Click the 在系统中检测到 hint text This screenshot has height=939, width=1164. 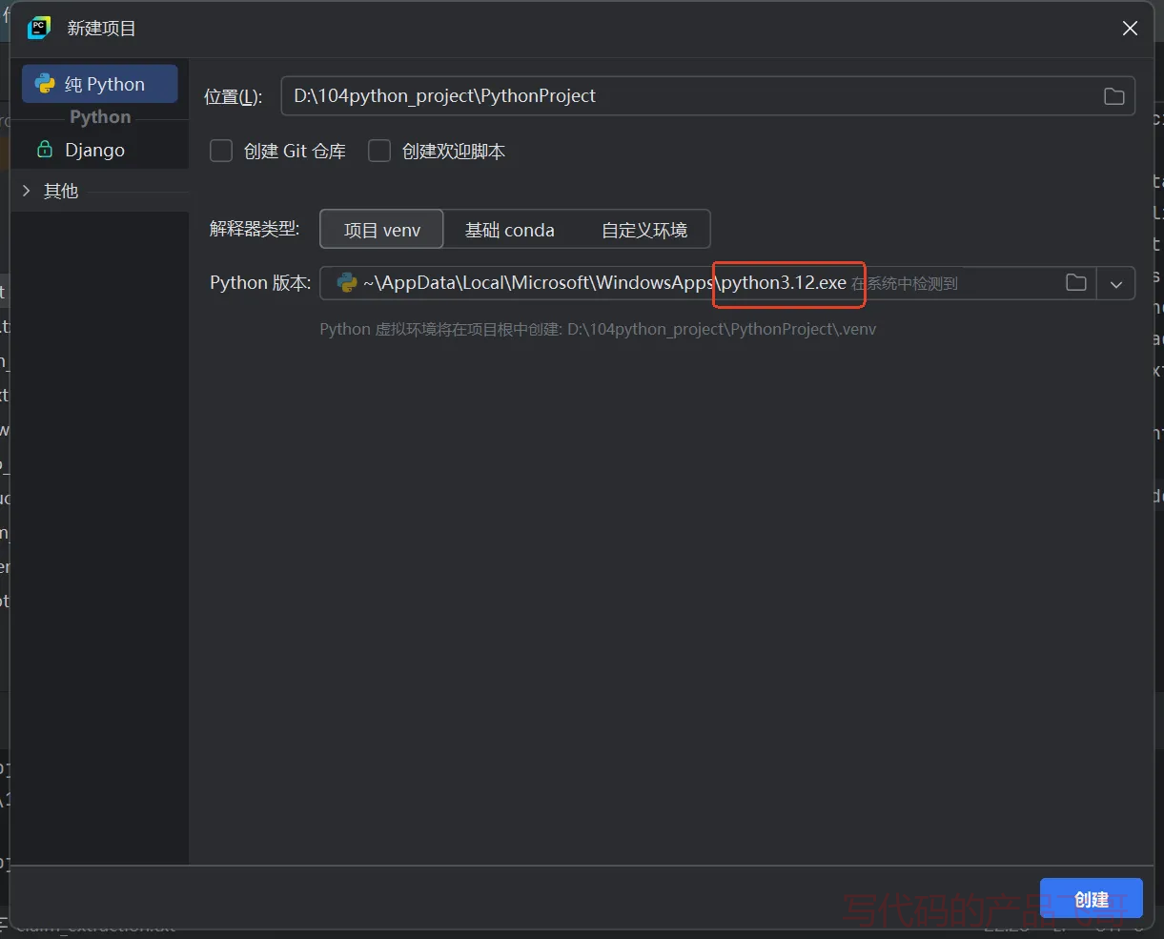tap(905, 283)
